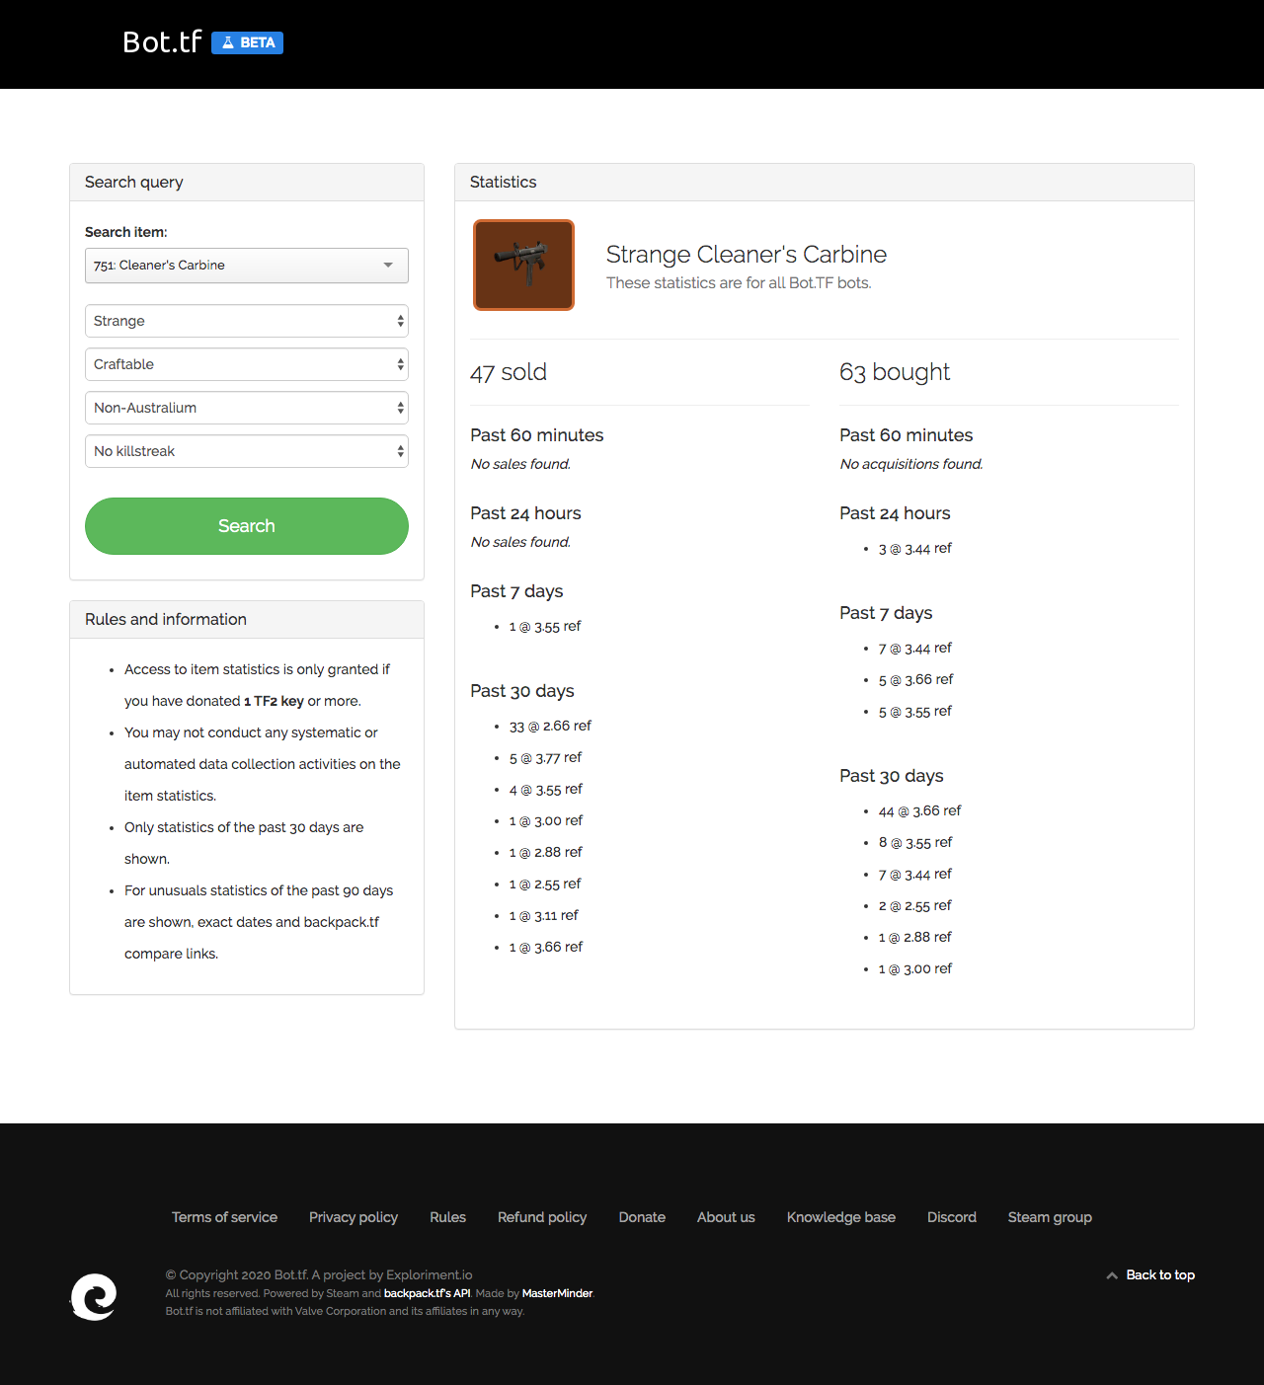Open the Steam group link

pyautogui.click(x=1050, y=1217)
